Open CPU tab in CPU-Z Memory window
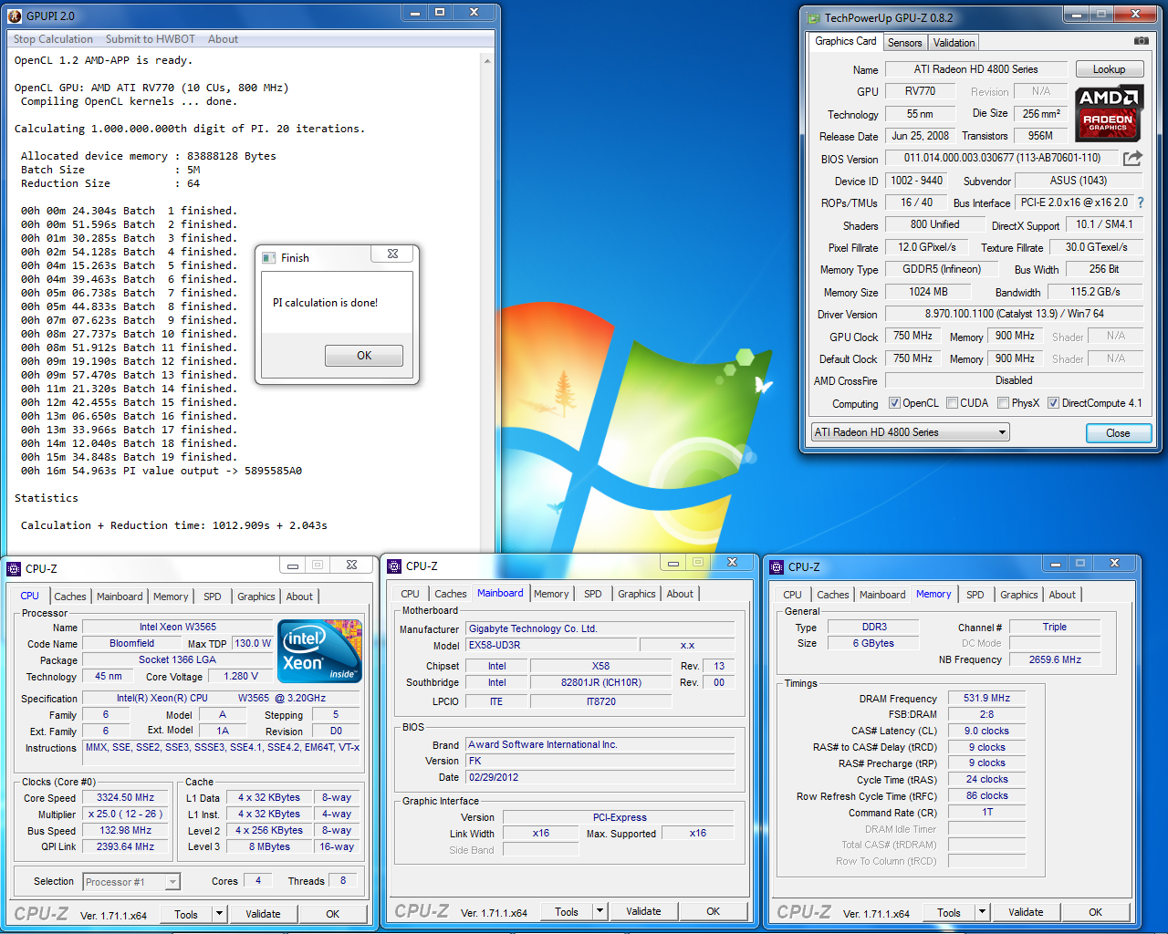The width and height of the screenshot is (1168, 934). (792, 595)
